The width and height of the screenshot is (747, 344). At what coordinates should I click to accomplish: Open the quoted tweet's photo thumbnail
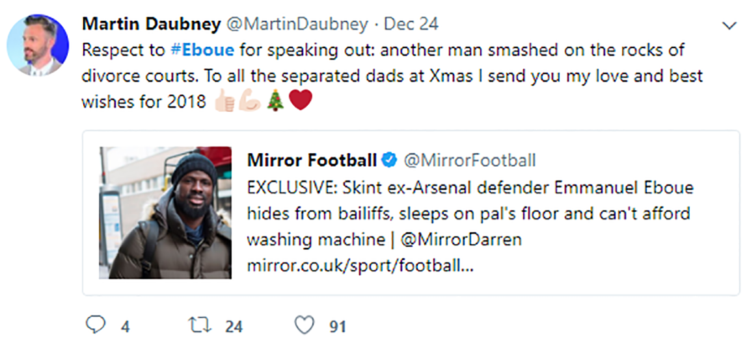pyautogui.click(x=165, y=213)
